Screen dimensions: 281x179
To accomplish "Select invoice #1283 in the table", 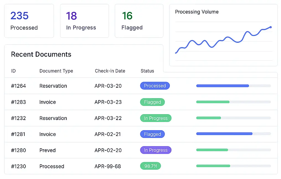I will [47, 102].
